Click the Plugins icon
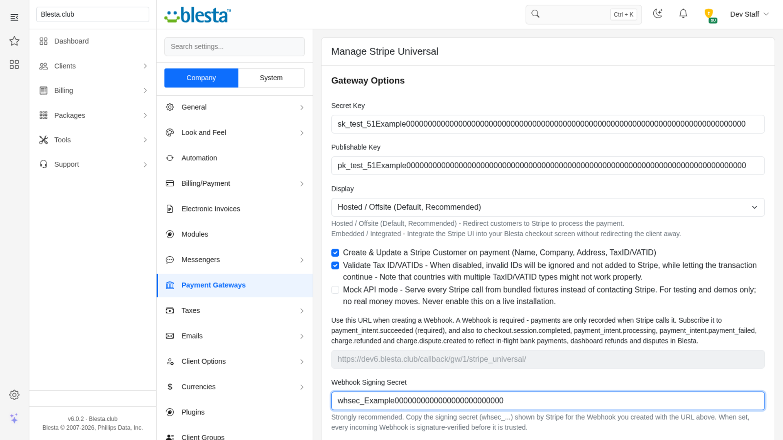 (x=170, y=412)
